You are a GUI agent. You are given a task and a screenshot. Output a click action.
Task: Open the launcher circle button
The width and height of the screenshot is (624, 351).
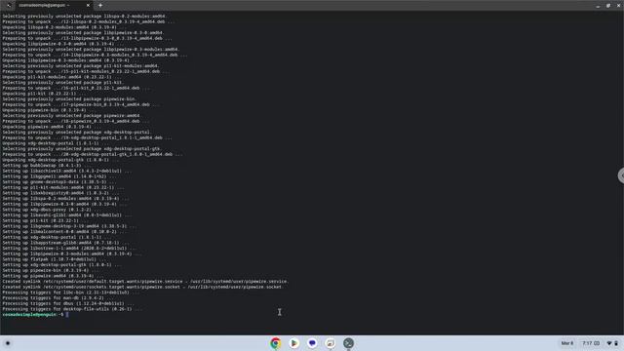[8, 343]
